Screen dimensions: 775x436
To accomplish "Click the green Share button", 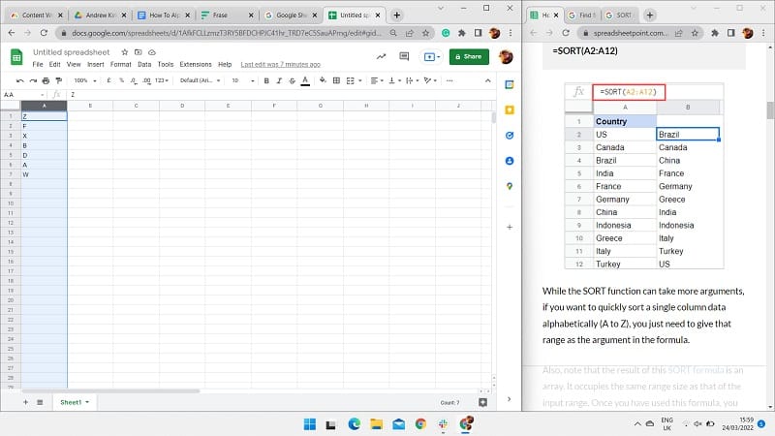I will (x=469, y=56).
